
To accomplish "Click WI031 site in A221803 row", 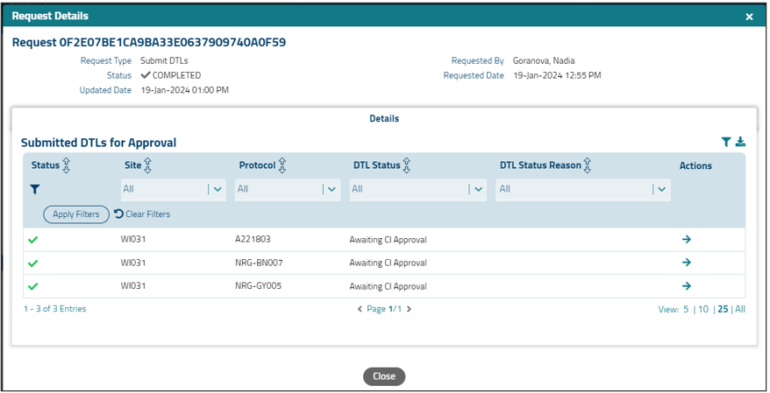I will click(133, 239).
